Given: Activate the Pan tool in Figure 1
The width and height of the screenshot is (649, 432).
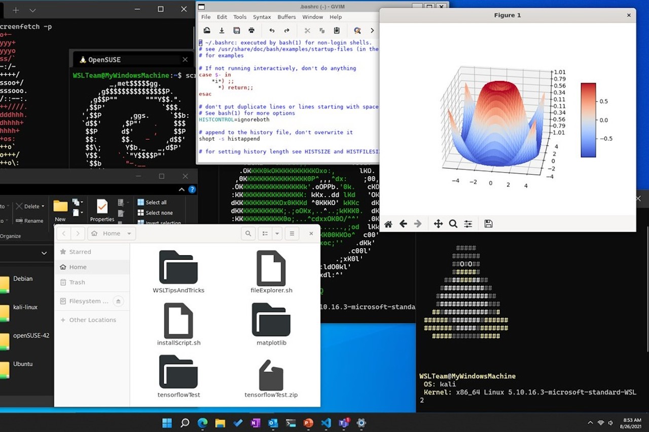Looking at the screenshot, I should 438,224.
